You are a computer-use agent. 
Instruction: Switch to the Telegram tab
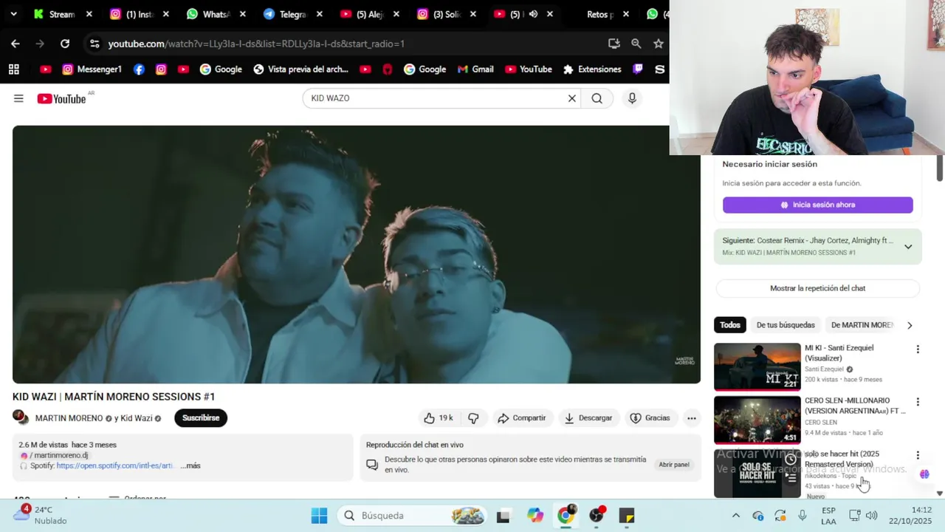[293, 14]
